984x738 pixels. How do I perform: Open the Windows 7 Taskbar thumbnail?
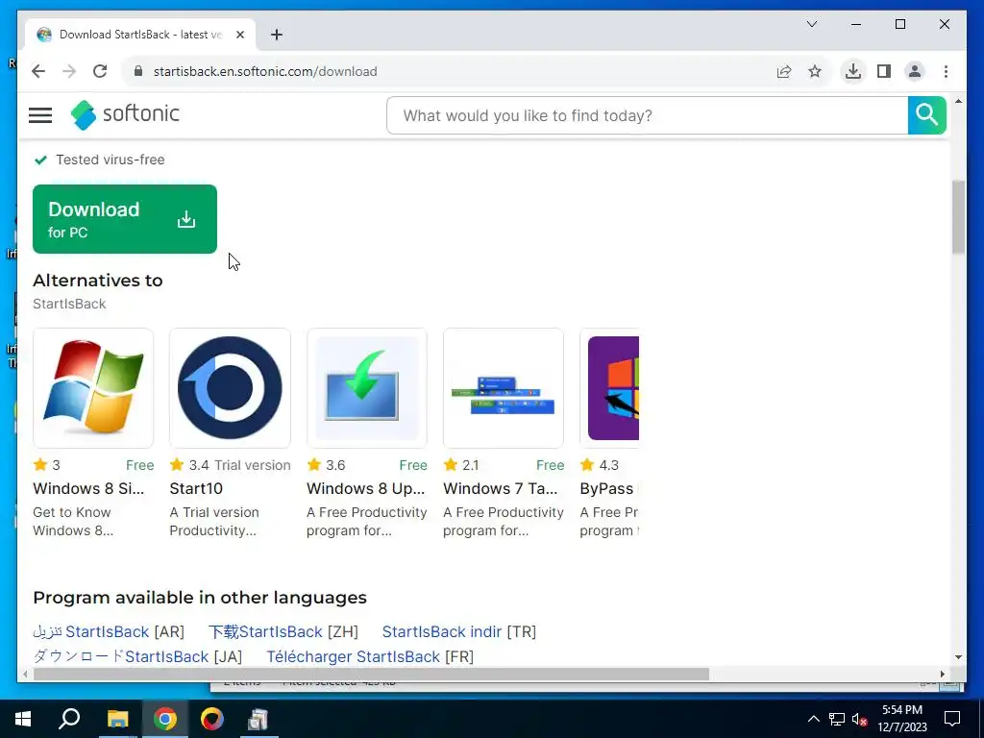[504, 388]
